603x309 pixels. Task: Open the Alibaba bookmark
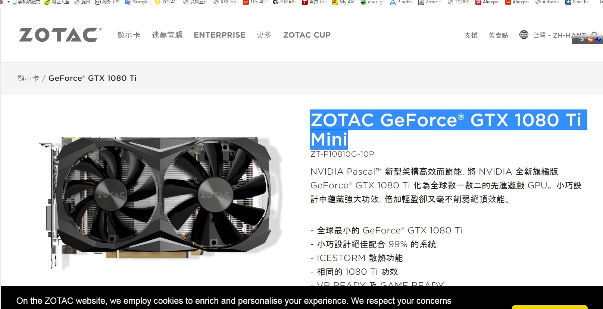pos(547,2)
